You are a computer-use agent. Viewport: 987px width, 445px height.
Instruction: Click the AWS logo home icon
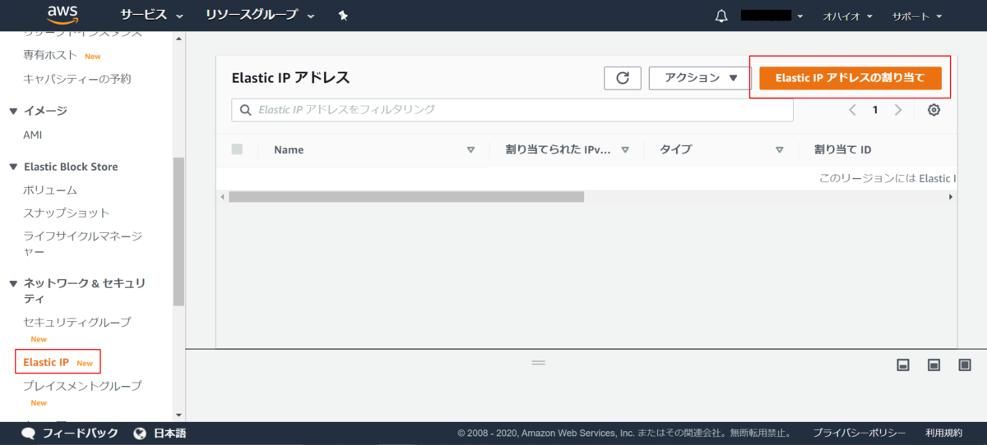click(63, 15)
